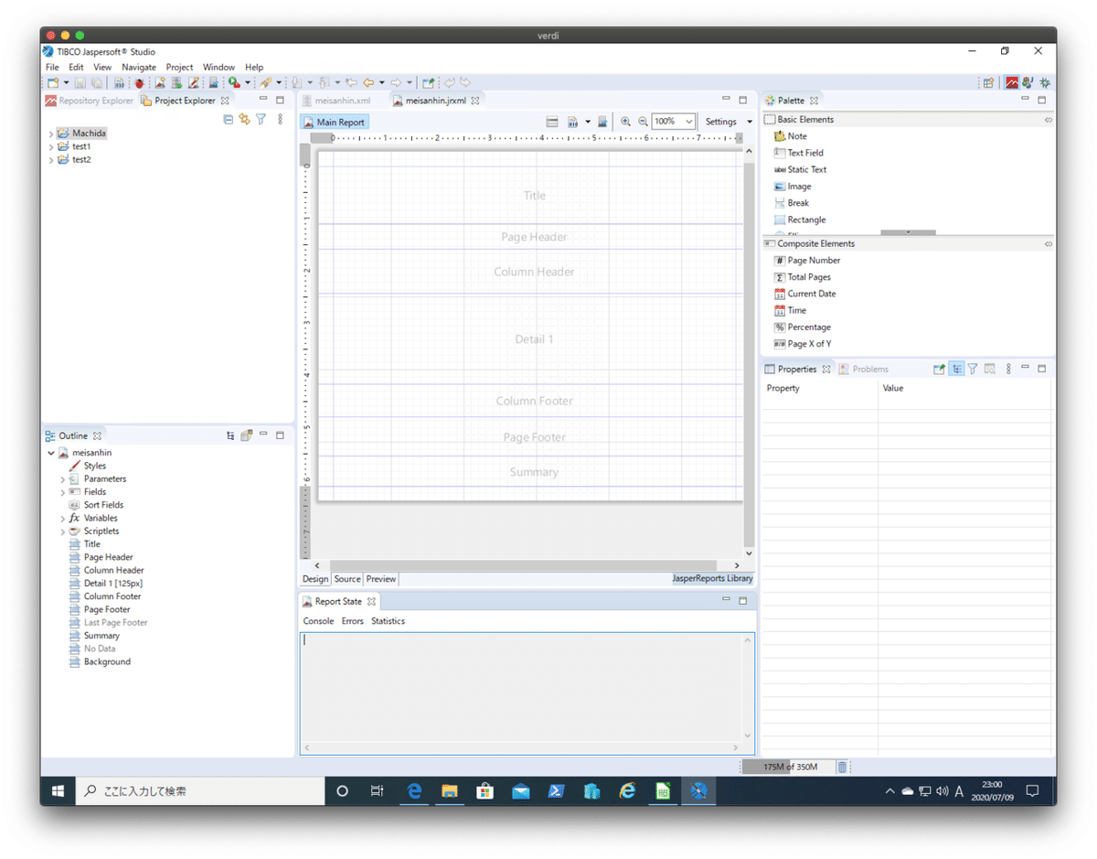Screen dimensions: 1097x859
Task: Choose the Image element from Basic Elements
Action: tap(799, 186)
